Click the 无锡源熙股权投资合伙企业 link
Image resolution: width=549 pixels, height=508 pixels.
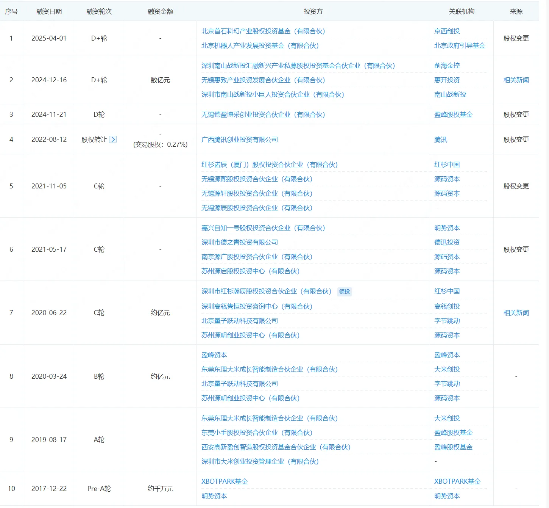(x=257, y=179)
